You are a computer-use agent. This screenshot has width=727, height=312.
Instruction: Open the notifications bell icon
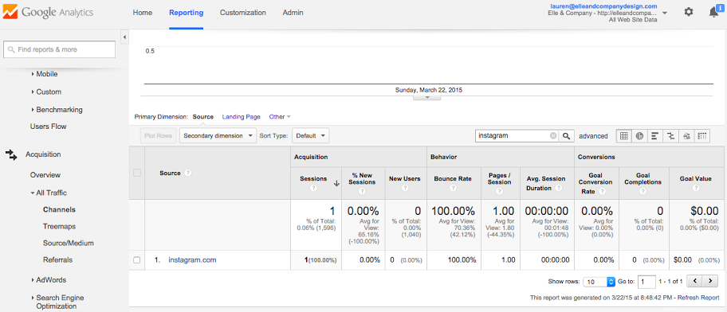coord(714,12)
